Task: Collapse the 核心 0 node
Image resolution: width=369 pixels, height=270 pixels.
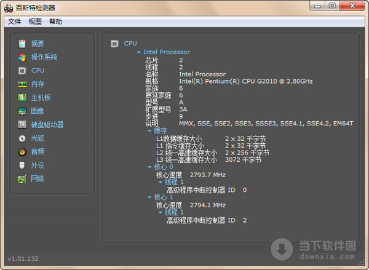Action: click(x=149, y=167)
